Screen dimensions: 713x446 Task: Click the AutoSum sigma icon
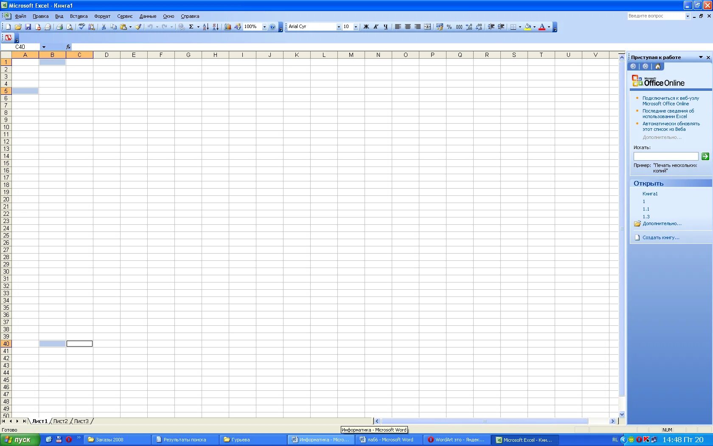tap(191, 27)
